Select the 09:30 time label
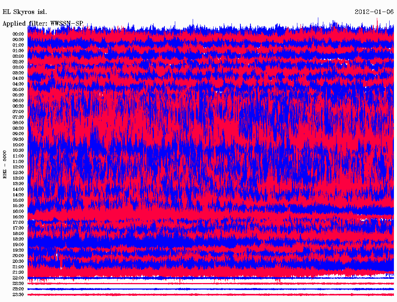Image resolution: width=397 pixels, height=302 pixels. [x=18, y=139]
